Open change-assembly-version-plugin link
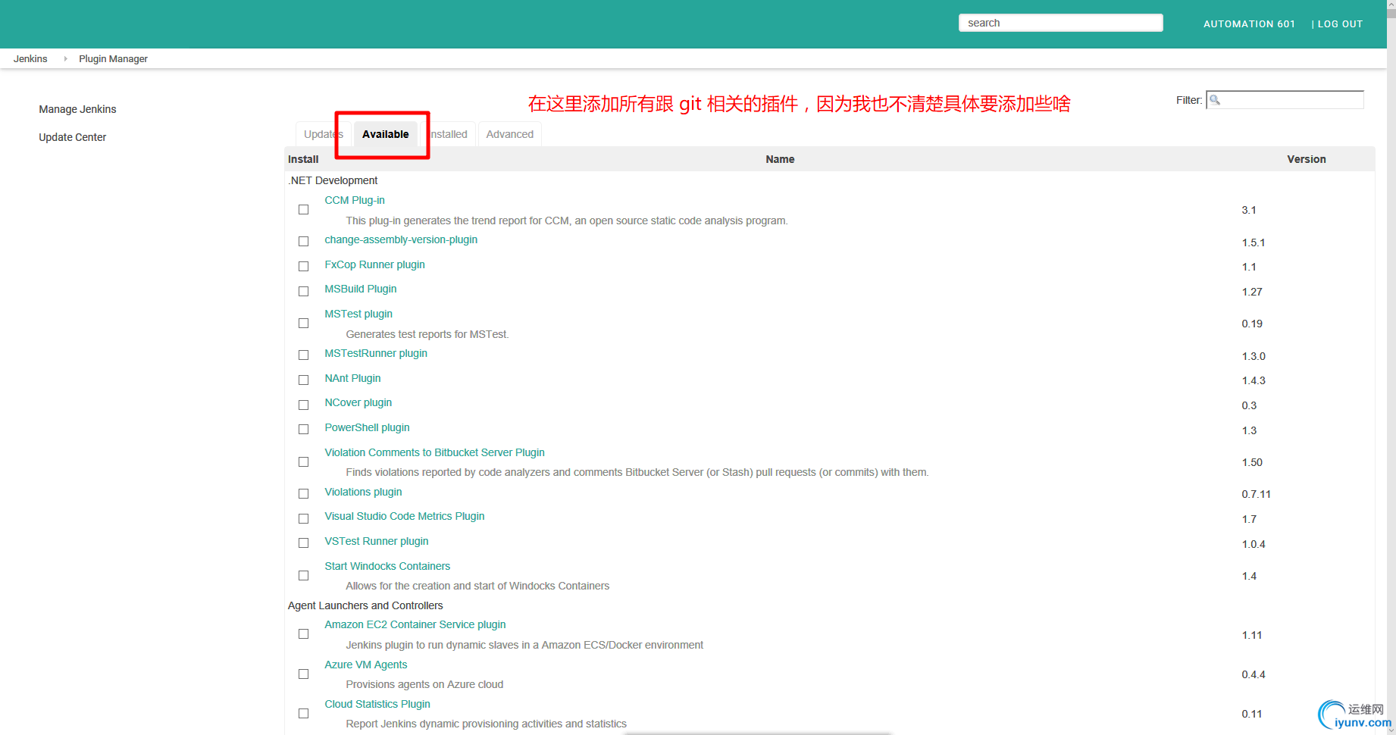Screen dimensions: 1396x735 401,239
